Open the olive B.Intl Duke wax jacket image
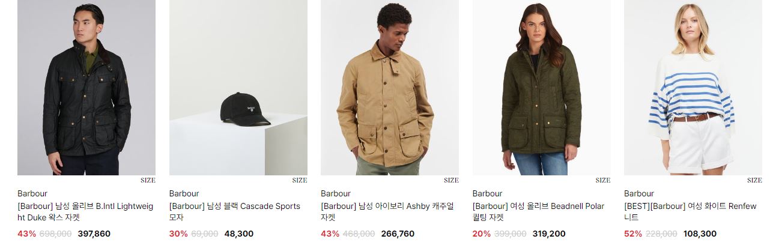This screenshot has width=770, height=251. (86, 88)
